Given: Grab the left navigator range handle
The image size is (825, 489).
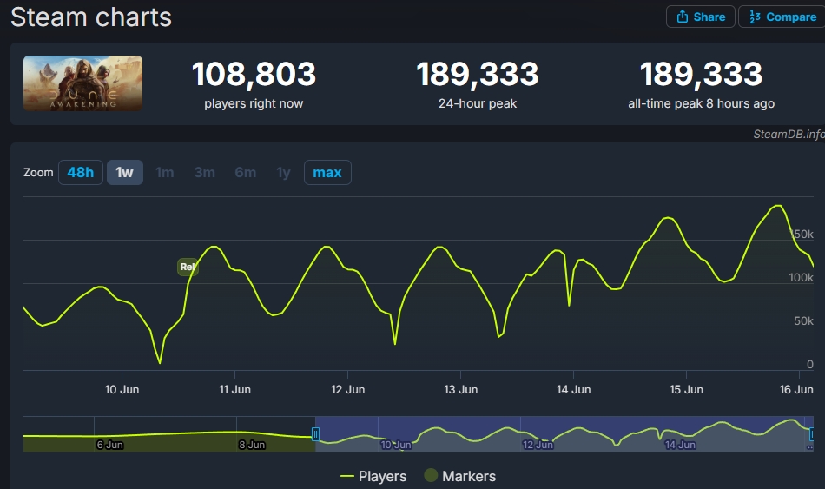Looking at the screenshot, I should point(315,434).
